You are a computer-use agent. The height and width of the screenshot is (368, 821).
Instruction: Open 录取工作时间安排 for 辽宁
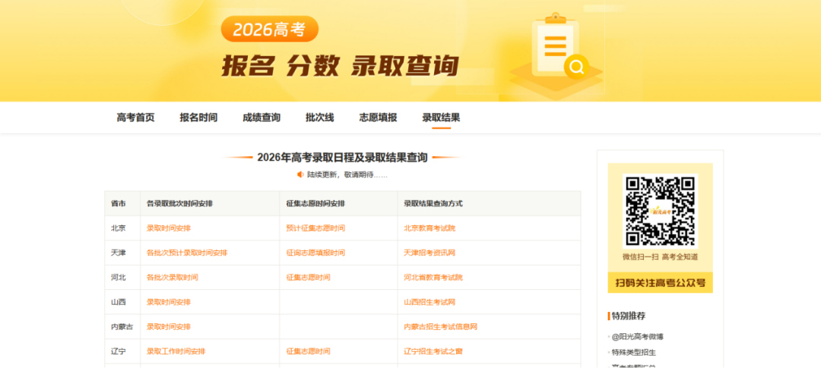point(176,351)
